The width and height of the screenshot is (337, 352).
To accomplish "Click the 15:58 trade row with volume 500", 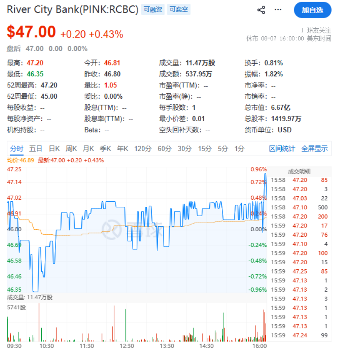I will pos(299,207).
